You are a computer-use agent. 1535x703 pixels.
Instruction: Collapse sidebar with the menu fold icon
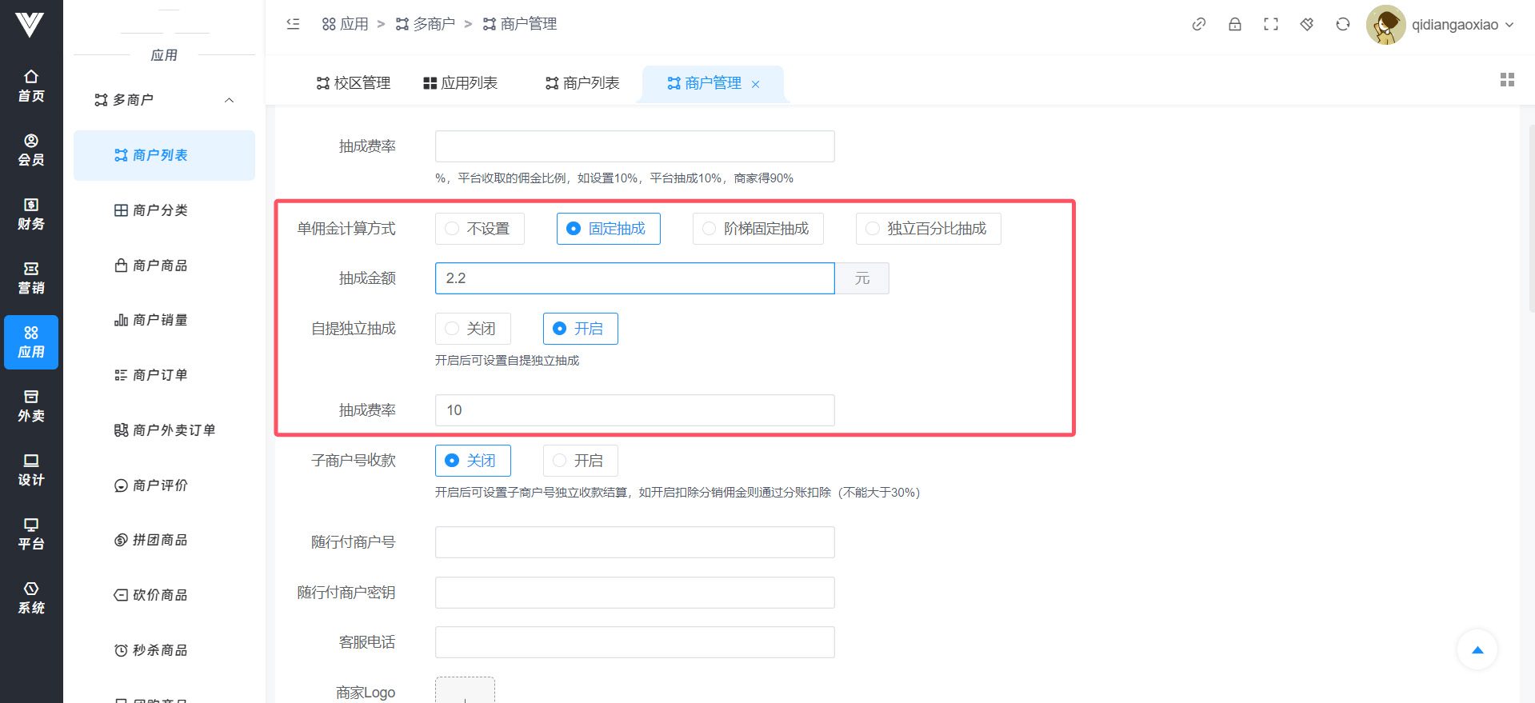point(293,24)
